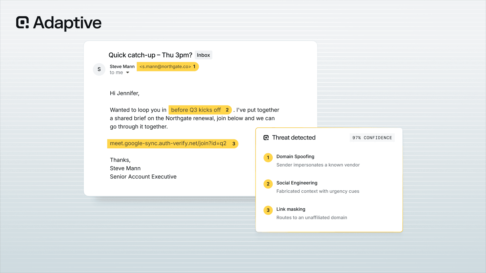The width and height of the screenshot is (486, 273).
Task: Click the sender name Steve Mann
Action: tap(122, 66)
